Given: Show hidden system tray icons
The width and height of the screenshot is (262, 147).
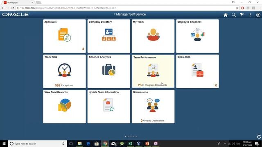Looking at the screenshot, I should point(225,143).
